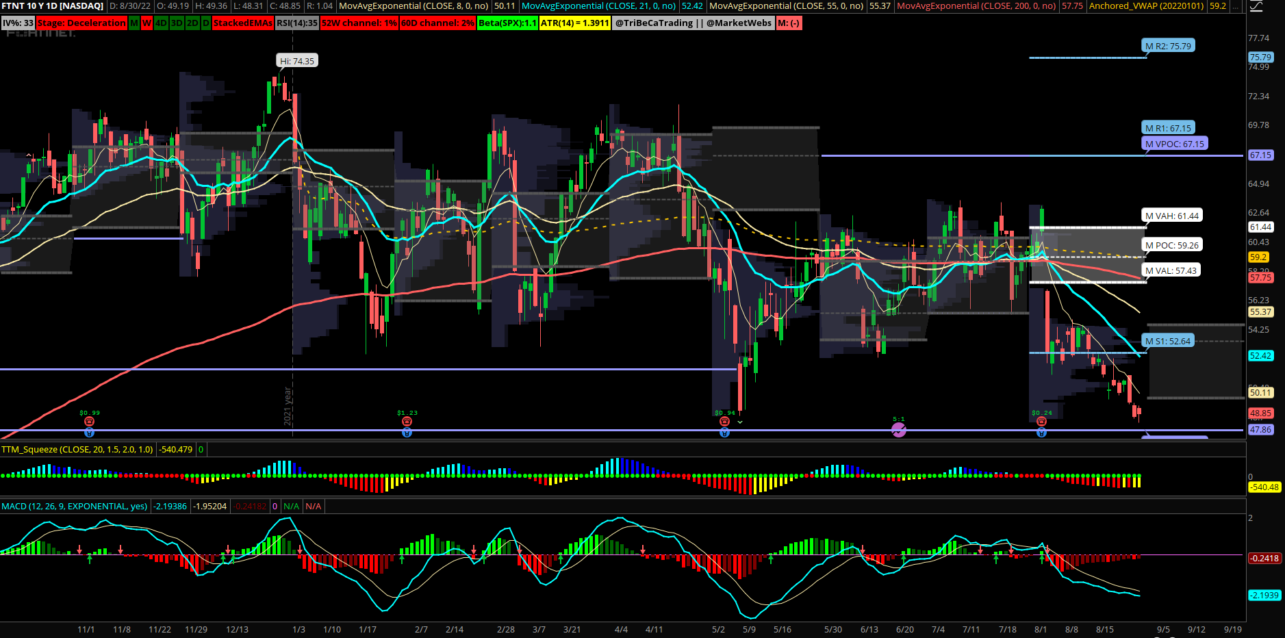Click the 3D timeframe label
This screenshot has height=638, width=1285.
click(177, 23)
